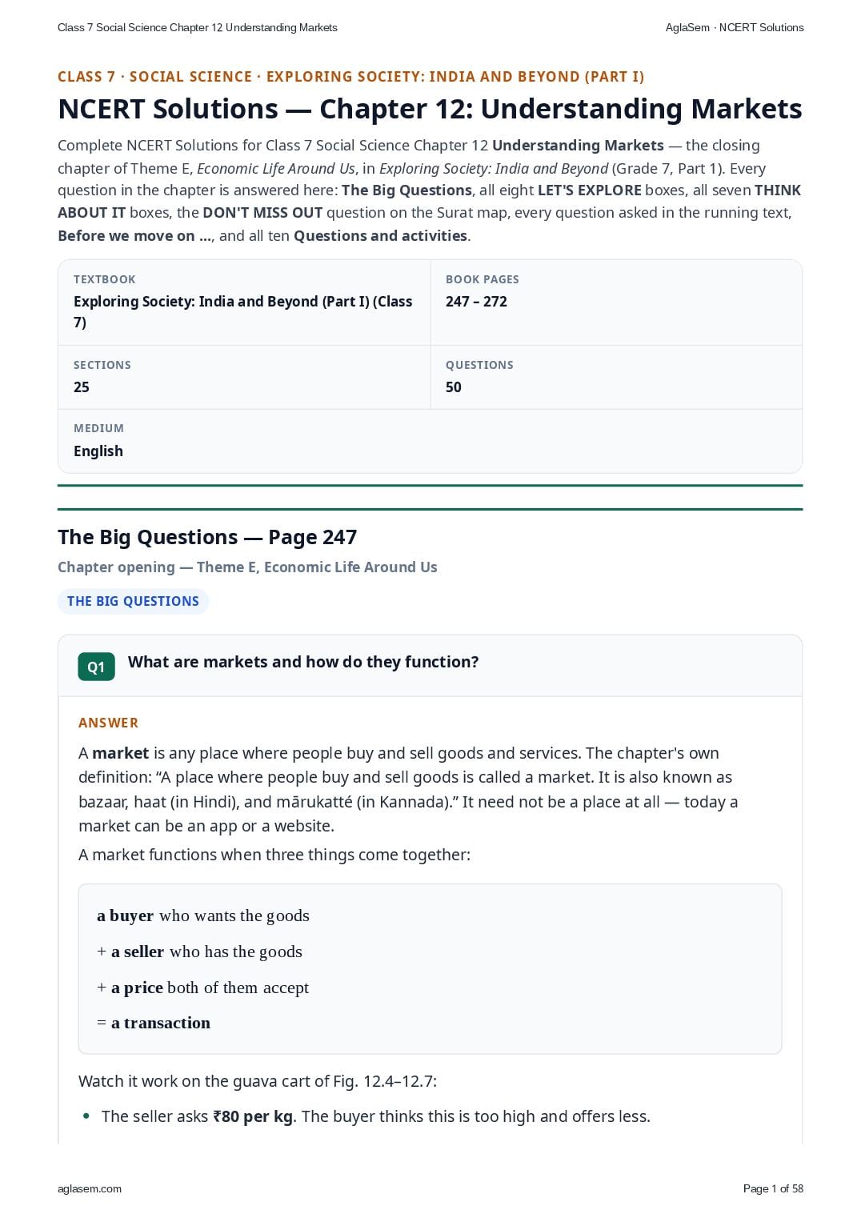Click the green Q1 question badge
Viewport: 861px width, 1218px height.
point(96,667)
